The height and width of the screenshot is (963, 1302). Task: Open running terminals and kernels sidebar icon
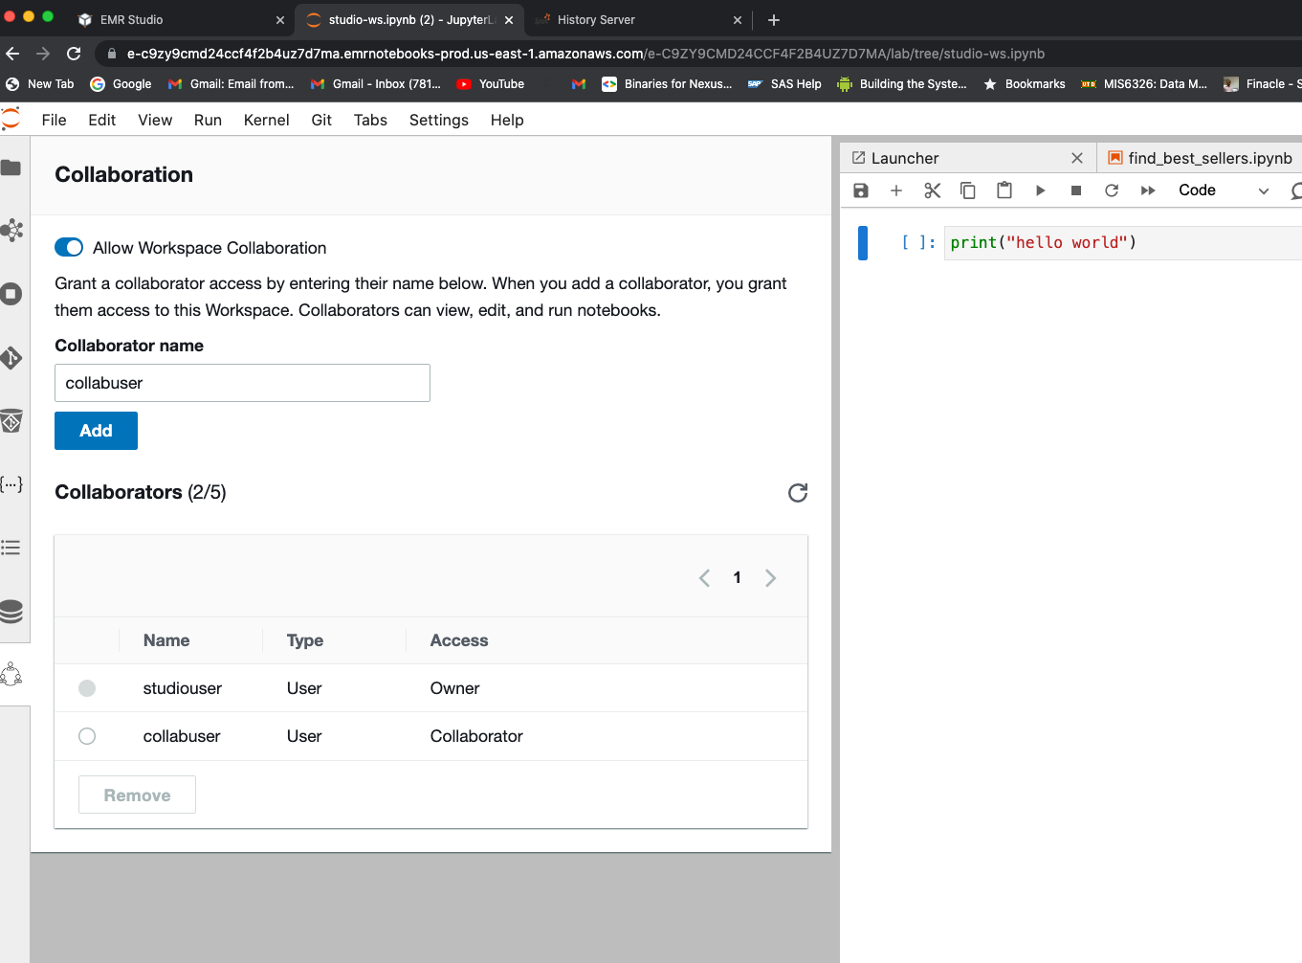(11, 294)
